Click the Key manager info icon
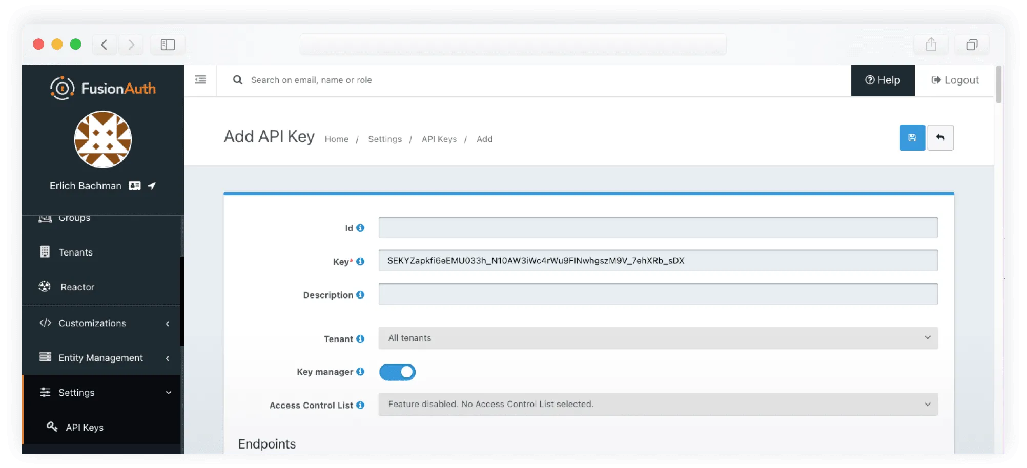Image resolution: width=1027 pixels, height=468 pixels. pyautogui.click(x=360, y=371)
